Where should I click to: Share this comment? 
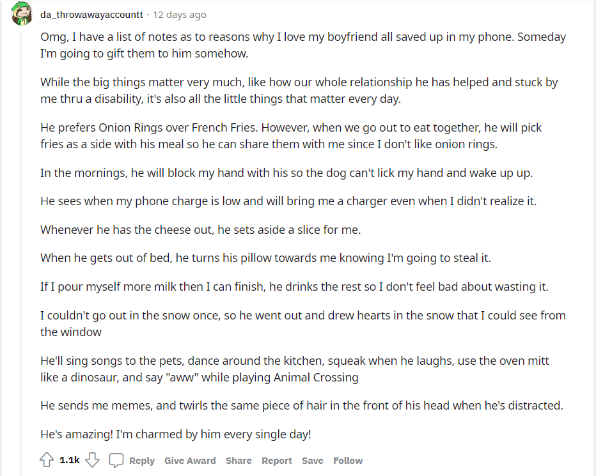pyautogui.click(x=239, y=461)
